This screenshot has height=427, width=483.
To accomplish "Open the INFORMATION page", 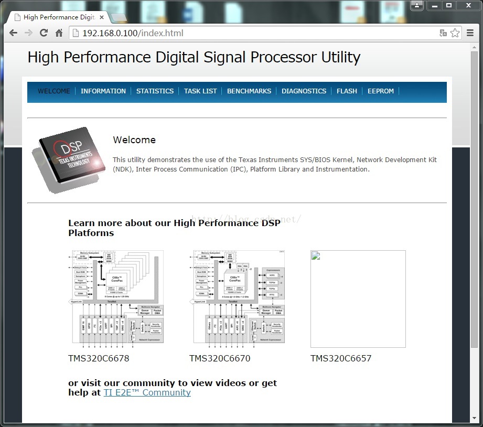I will click(x=103, y=91).
